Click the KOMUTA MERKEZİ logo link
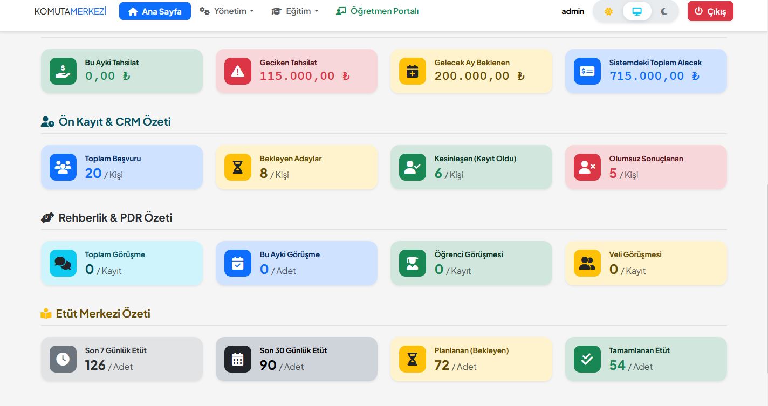Image resolution: width=768 pixels, height=406 pixels. 70,11
